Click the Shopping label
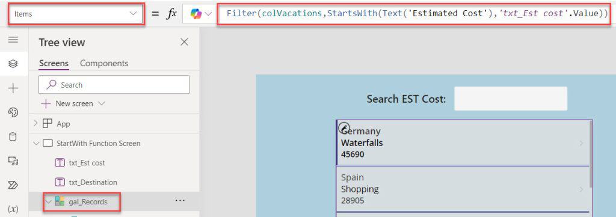This screenshot has height=217, width=616. coord(360,189)
